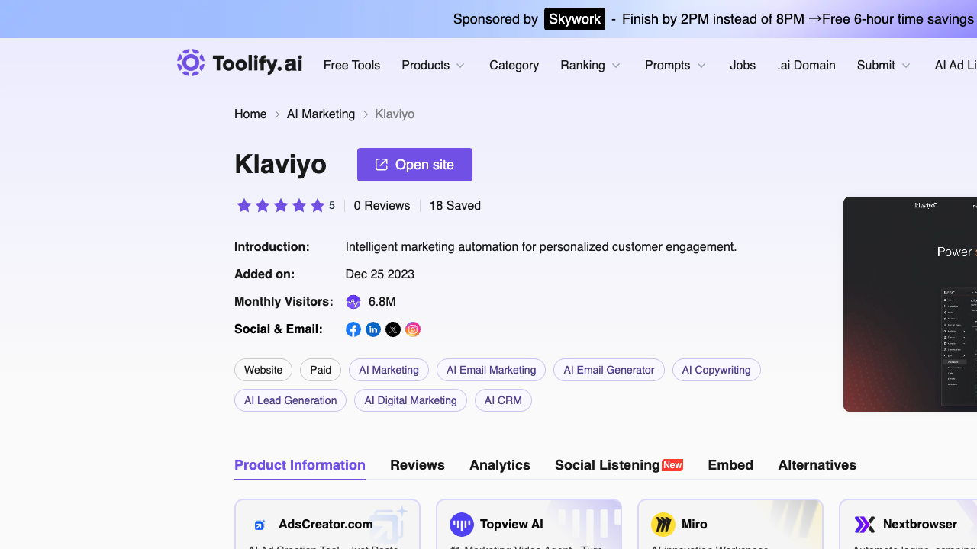Expand the Products dropdown menu
This screenshot has width=977, height=549.
click(434, 66)
